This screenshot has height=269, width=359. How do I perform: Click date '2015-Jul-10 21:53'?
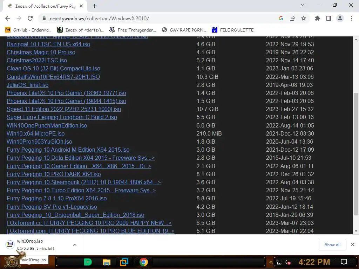tap(289, 158)
